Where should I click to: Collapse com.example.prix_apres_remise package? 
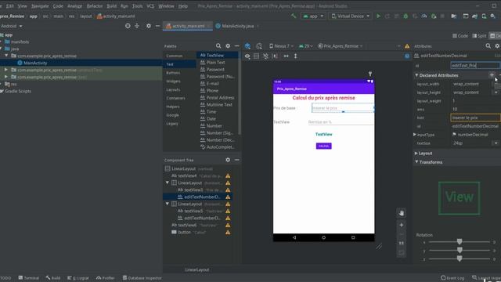click(6, 56)
